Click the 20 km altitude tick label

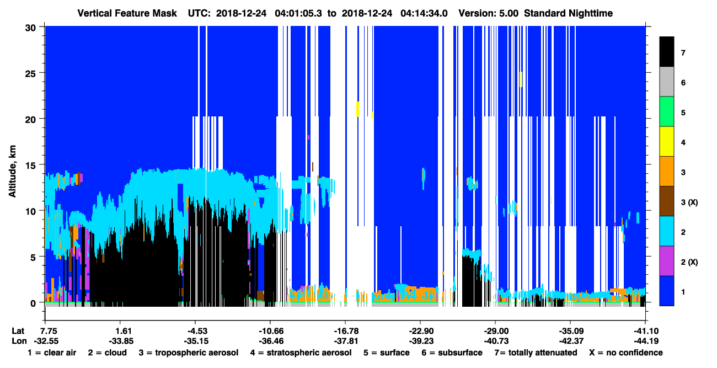pos(32,119)
